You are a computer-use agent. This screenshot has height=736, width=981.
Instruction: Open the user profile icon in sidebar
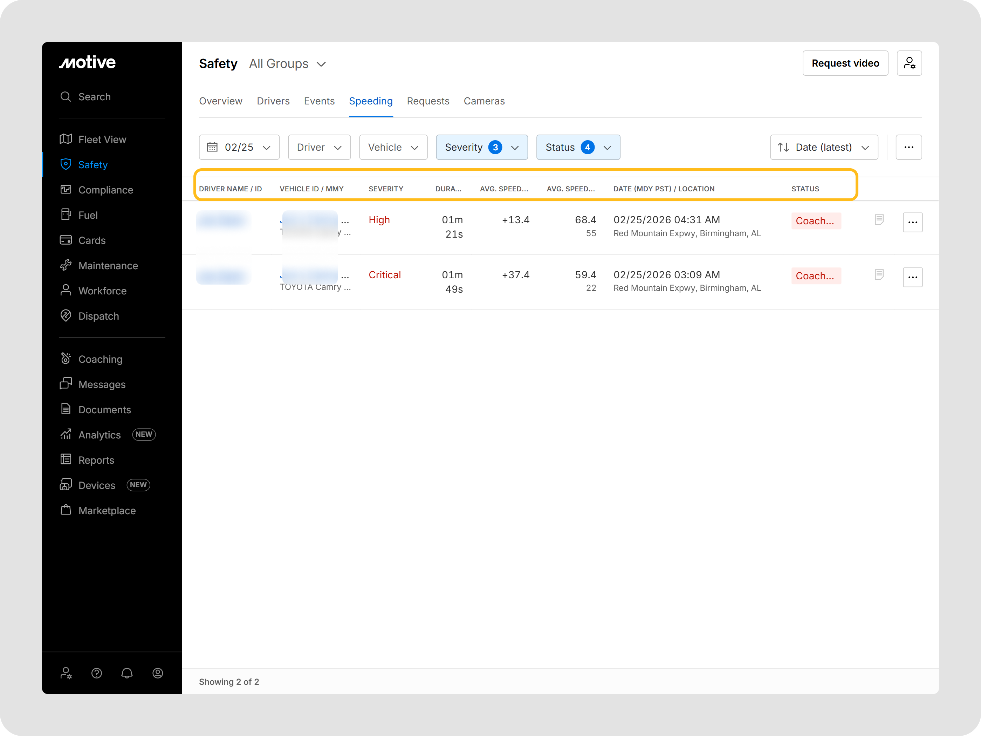[x=157, y=673]
